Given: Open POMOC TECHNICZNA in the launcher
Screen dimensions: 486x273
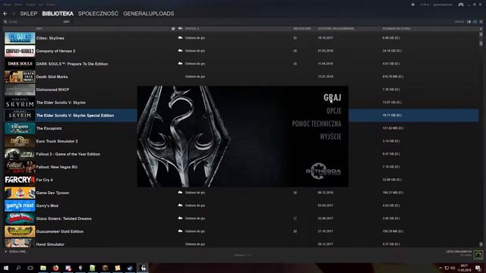Looking at the screenshot, I should (x=317, y=124).
